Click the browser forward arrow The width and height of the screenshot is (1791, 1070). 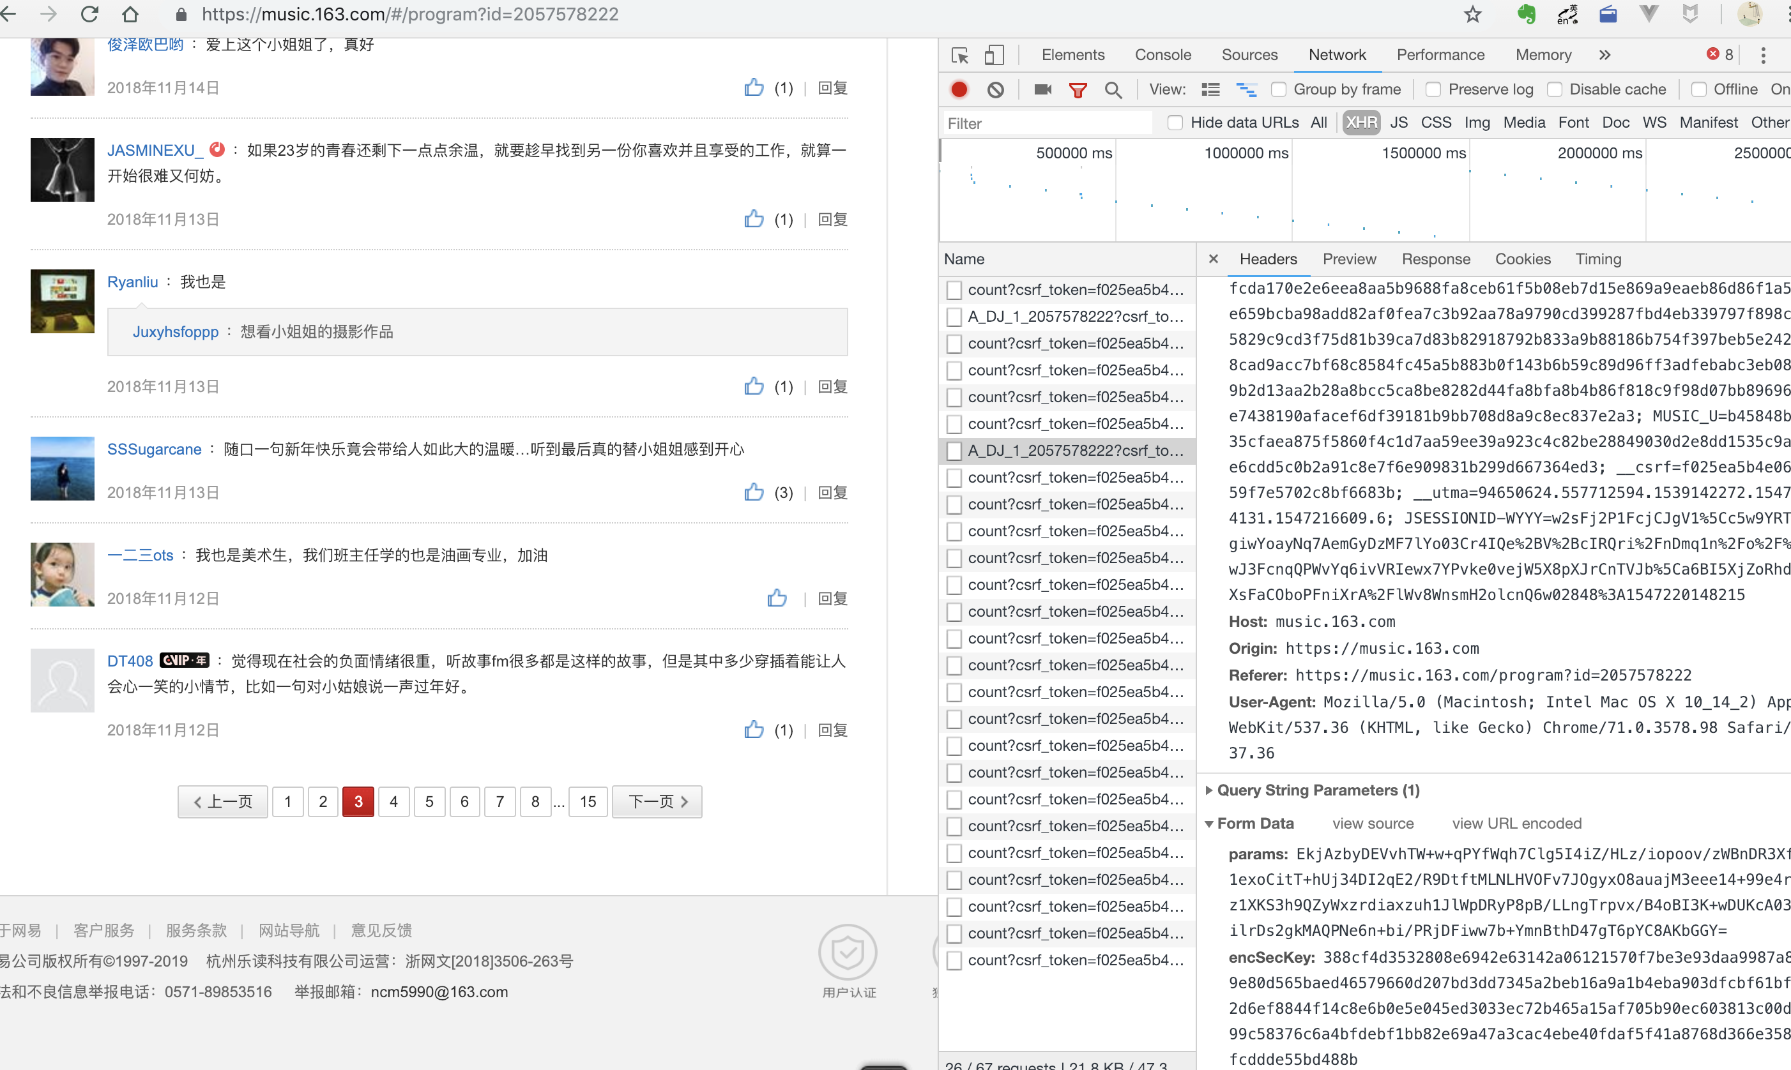point(49,15)
